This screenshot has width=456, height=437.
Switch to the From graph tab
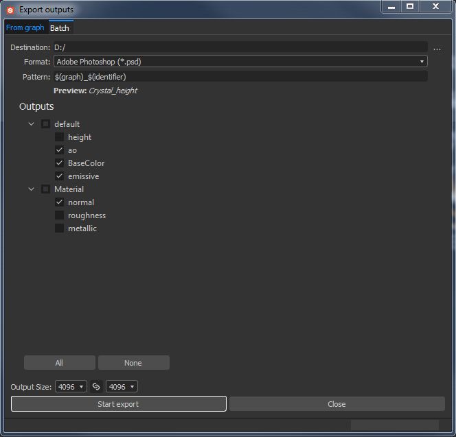point(25,27)
